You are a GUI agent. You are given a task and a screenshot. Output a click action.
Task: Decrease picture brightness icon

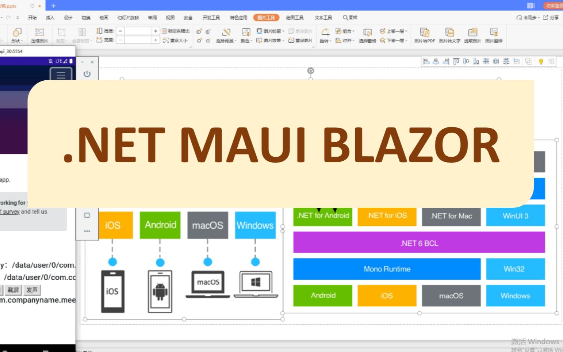(x=208, y=41)
